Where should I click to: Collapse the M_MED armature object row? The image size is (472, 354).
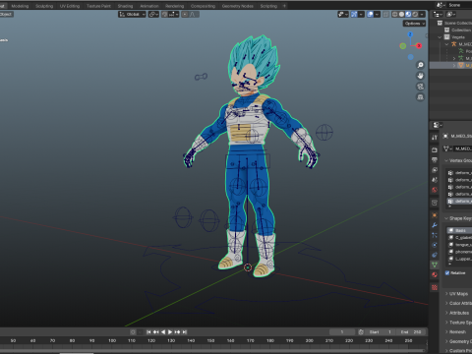point(446,44)
